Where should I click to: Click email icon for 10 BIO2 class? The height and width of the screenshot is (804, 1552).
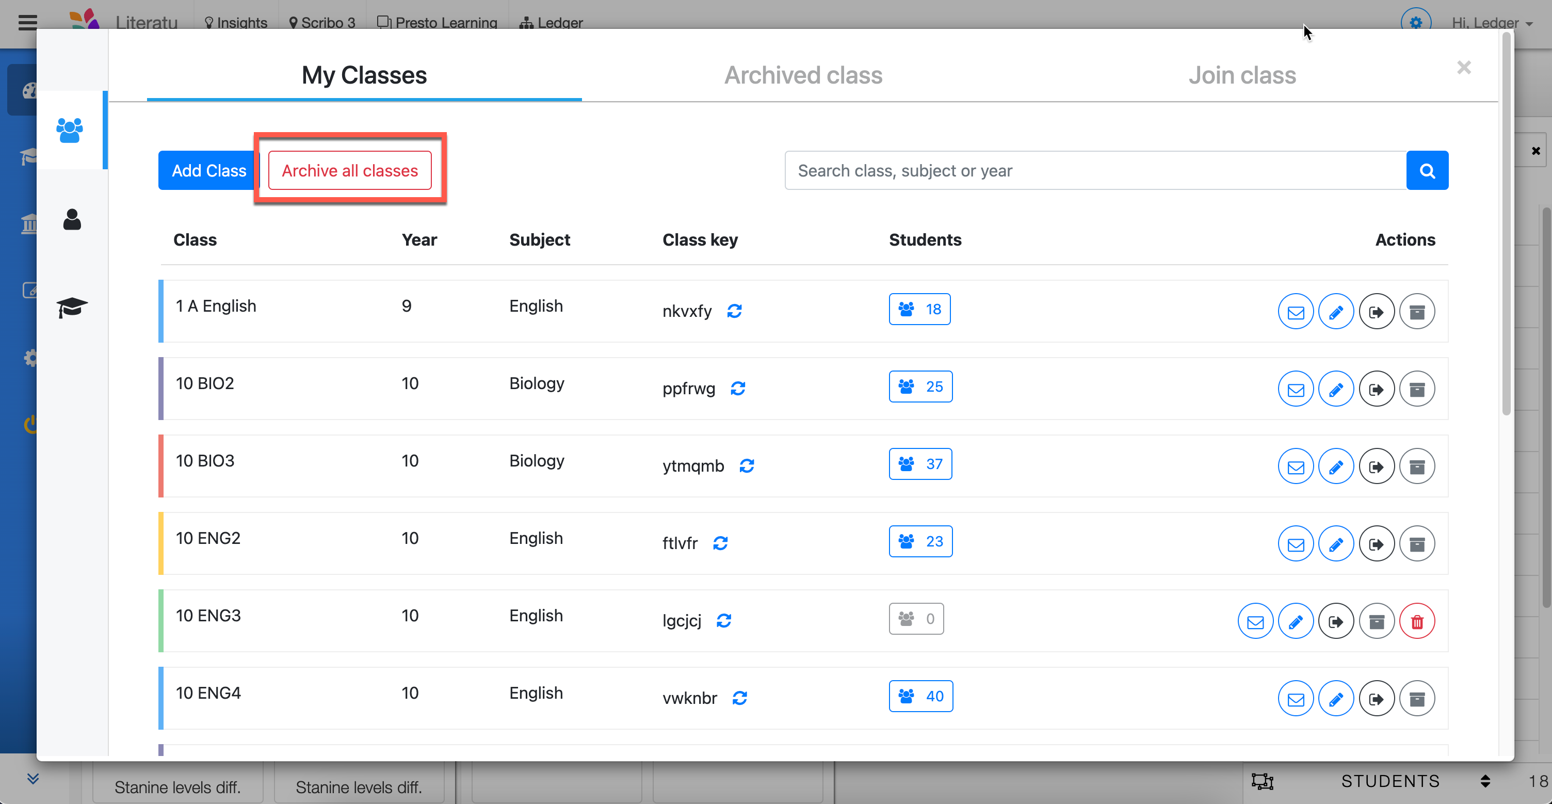pos(1296,389)
